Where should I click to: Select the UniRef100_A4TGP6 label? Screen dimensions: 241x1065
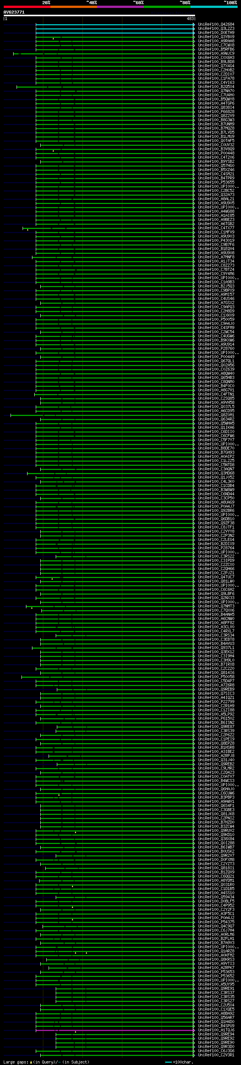pos(216,104)
